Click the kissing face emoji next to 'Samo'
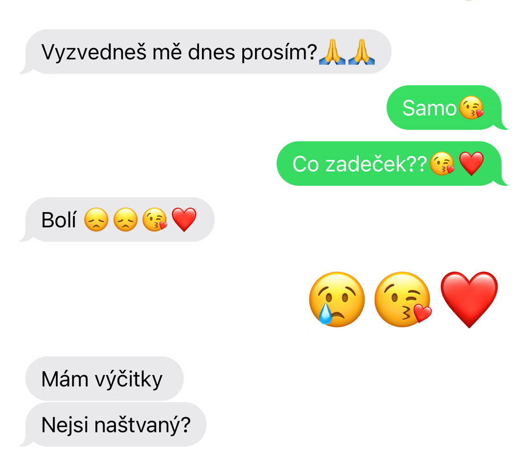This screenshot has height=456, width=527. pos(471,108)
